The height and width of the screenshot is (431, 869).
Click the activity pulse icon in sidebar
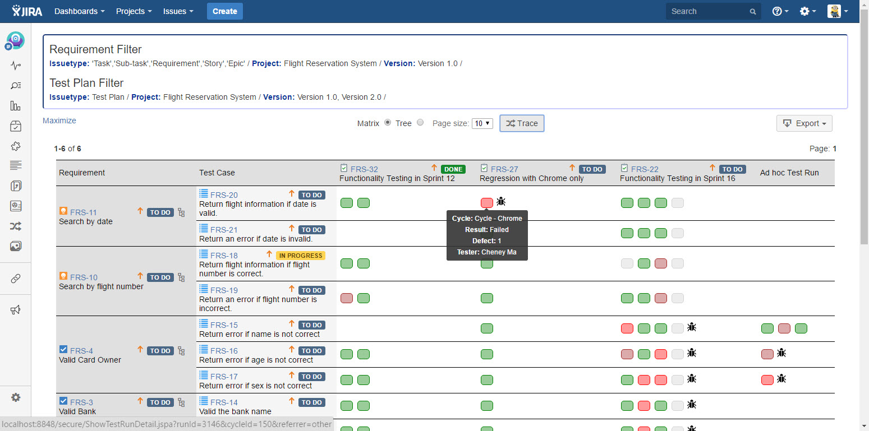pyautogui.click(x=16, y=66)
